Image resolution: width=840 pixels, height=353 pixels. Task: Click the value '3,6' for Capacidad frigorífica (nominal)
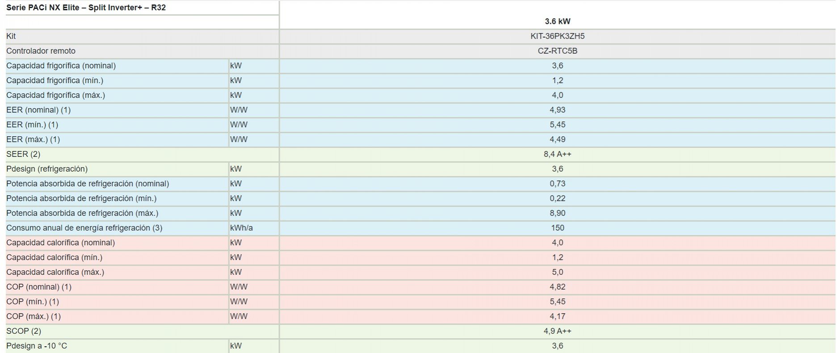tap(557, 66)
